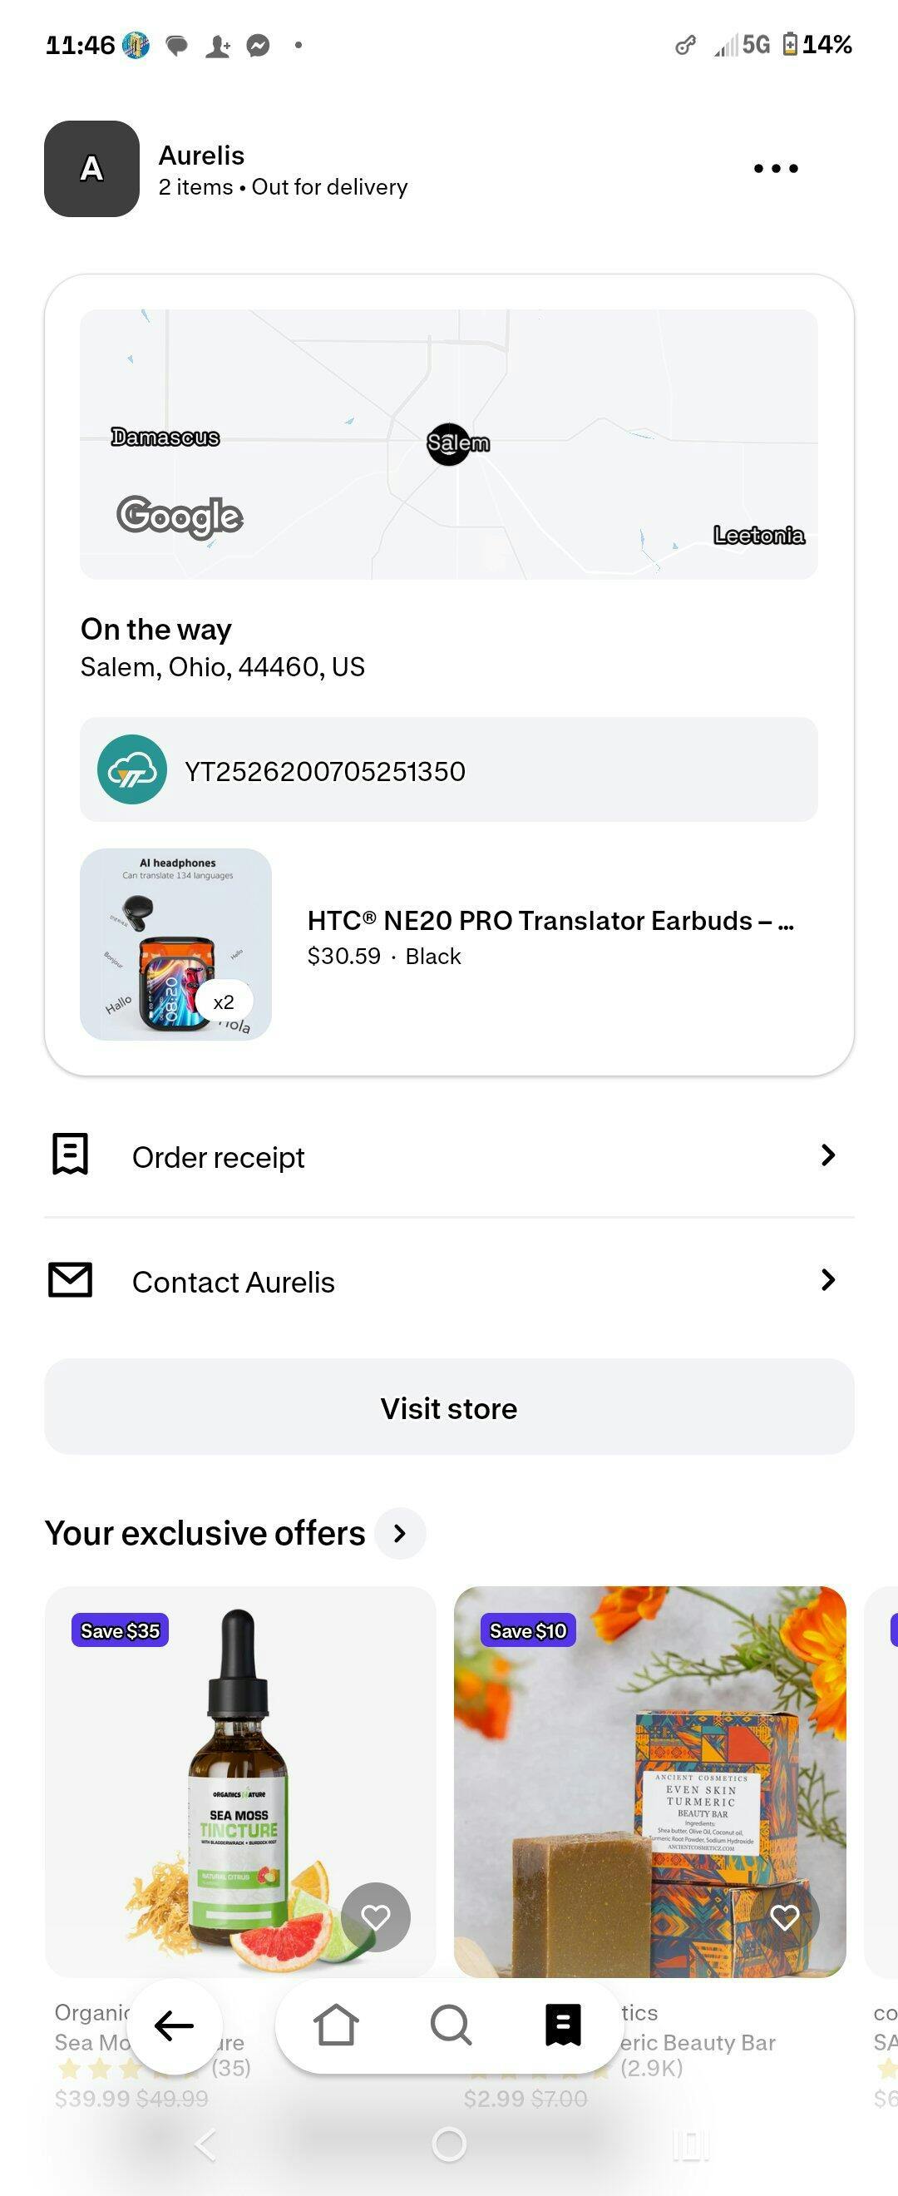Open HTC NE20 PRO Translator Earbuds title
This screenshot has width=898, height=2196.
tap(550, 921)
